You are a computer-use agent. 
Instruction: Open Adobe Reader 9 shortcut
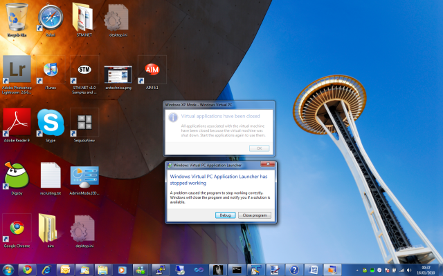coord(17,125)
